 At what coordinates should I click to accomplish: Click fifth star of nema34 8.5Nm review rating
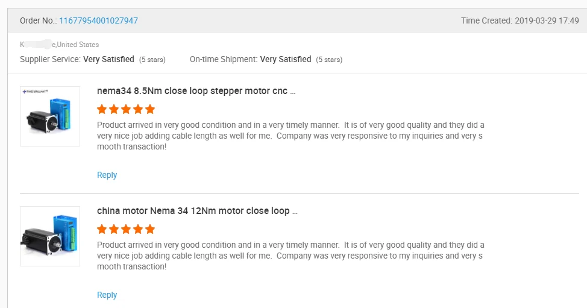(150, 109)
